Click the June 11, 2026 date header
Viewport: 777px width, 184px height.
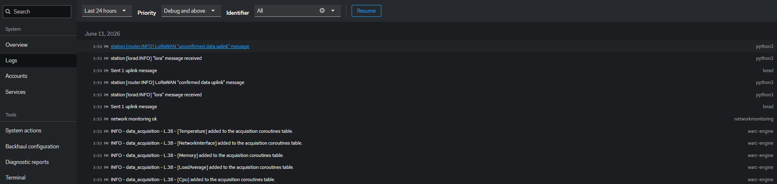click(x=102, y=34)
